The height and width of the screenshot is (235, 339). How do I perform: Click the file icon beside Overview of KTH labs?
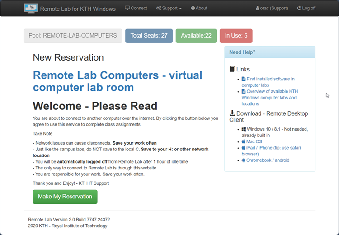[244, 91]
